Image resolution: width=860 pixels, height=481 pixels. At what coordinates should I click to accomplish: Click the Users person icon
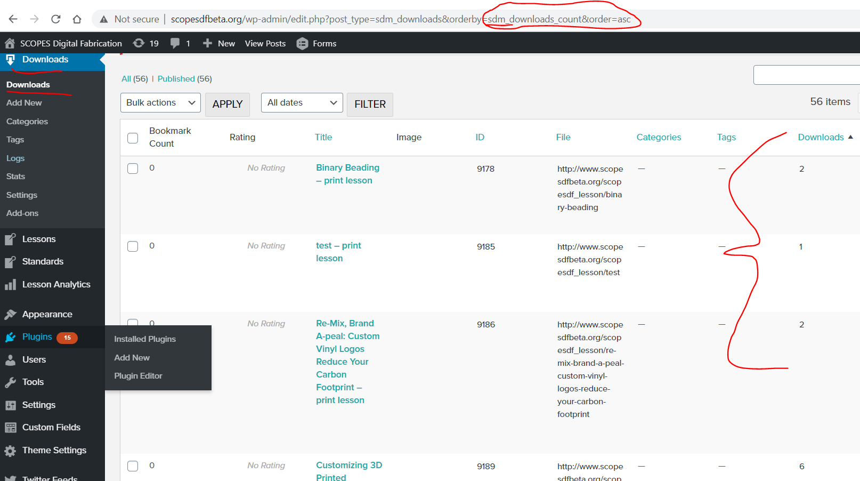pyautogui.click(x=10, y=360)
